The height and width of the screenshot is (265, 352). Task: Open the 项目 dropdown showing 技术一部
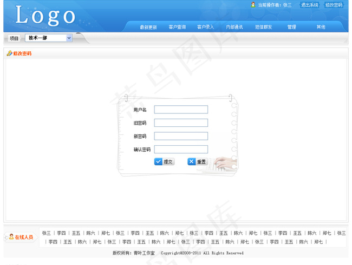click(x=49, y=38)
